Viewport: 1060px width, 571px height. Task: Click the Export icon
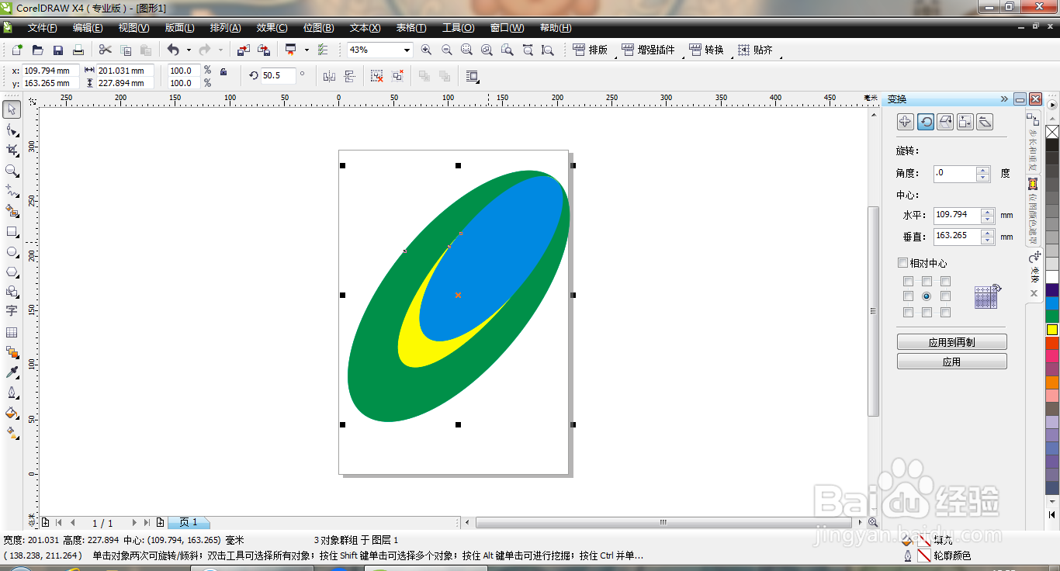click(x=264, y=50)
